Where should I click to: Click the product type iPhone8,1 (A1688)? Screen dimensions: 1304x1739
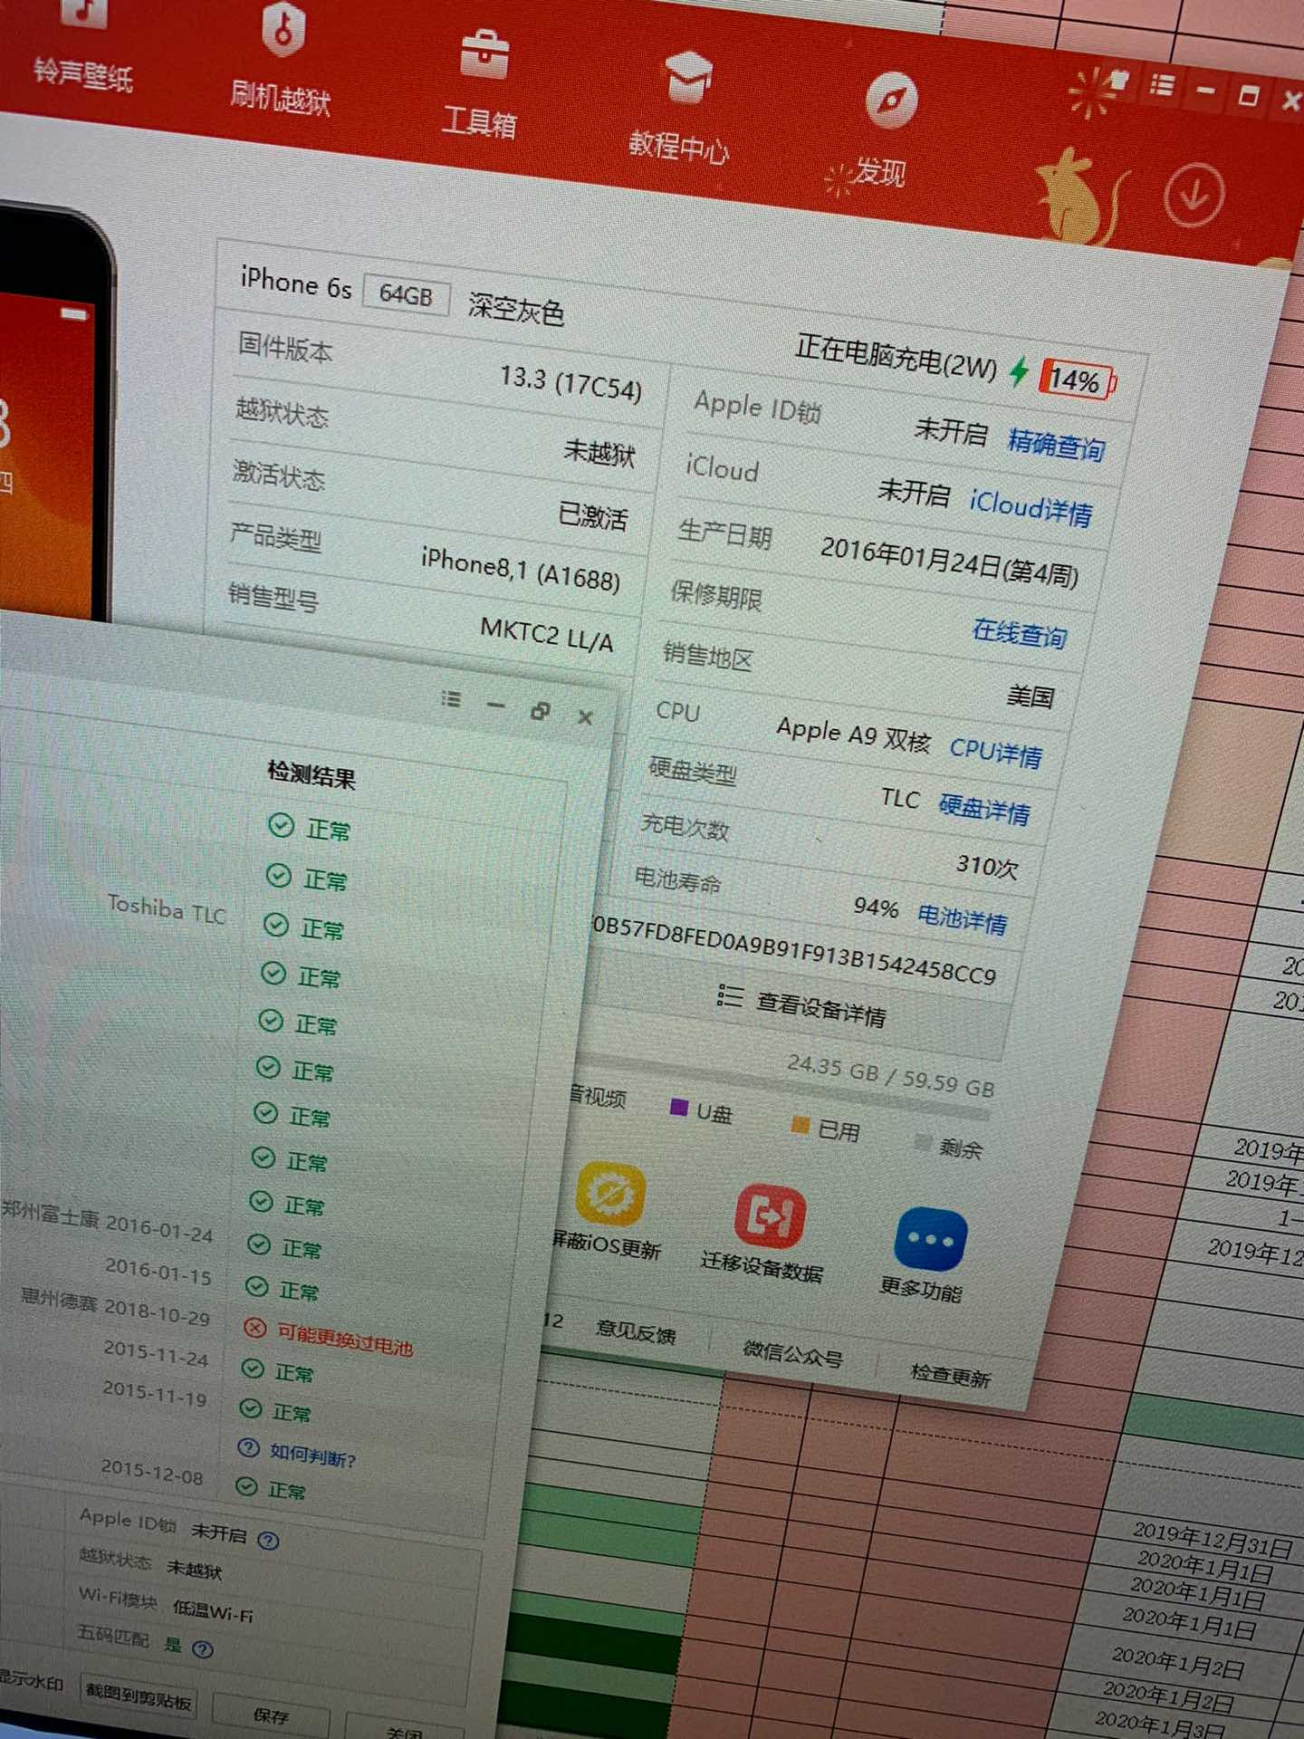(521, 569)
